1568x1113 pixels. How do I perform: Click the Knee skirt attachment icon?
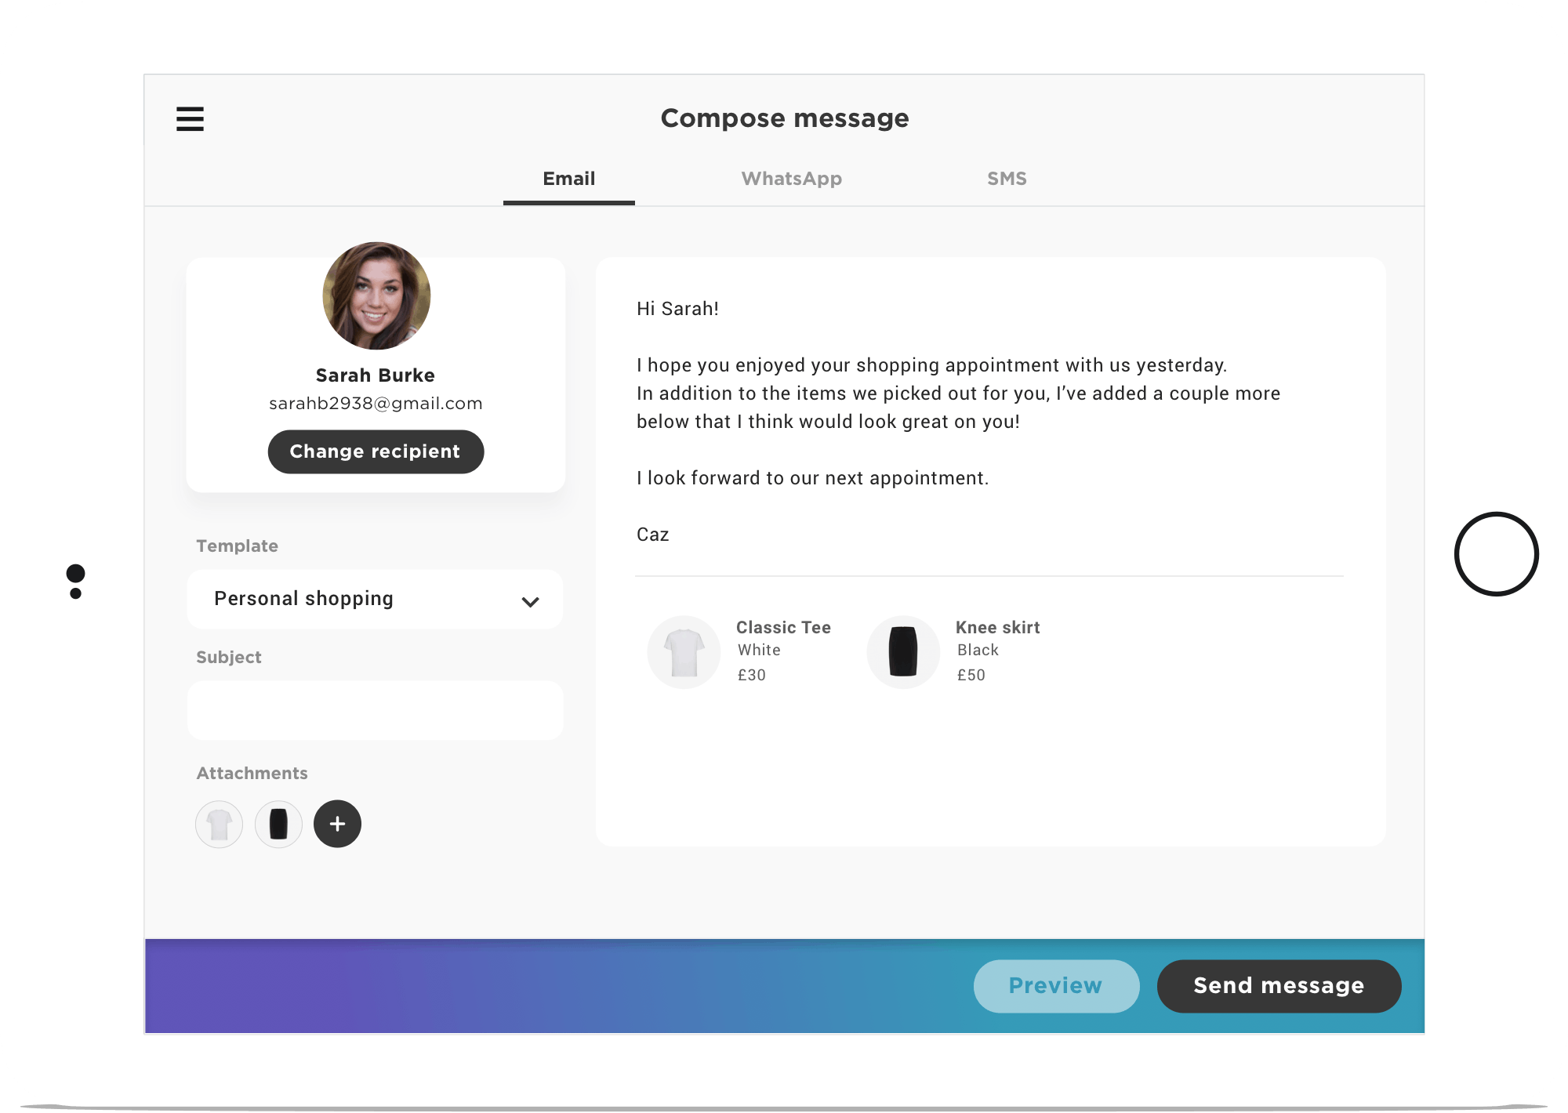[x=278, y=824]
